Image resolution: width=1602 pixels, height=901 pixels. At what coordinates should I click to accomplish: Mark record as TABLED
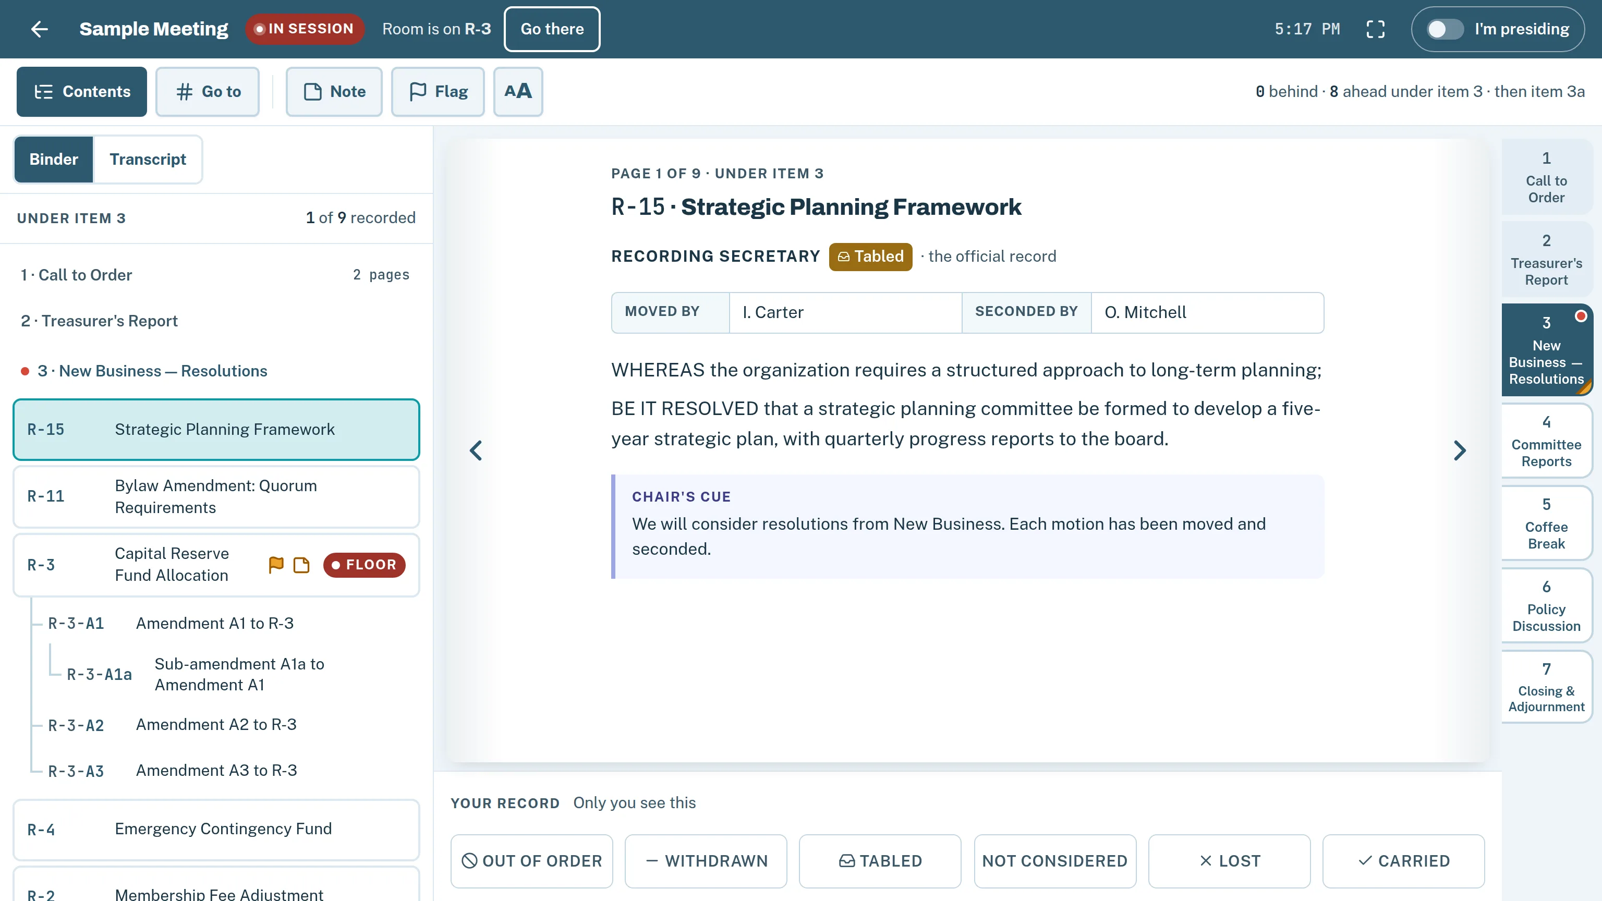(880, 861)
